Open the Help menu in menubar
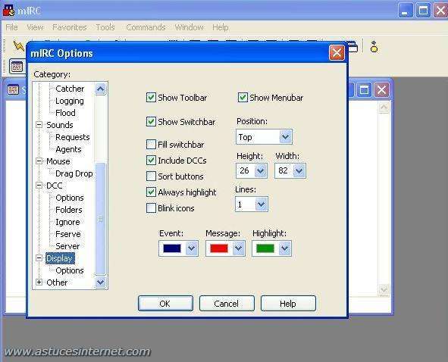Screen dimensions: 448x362 click(221, 27)
